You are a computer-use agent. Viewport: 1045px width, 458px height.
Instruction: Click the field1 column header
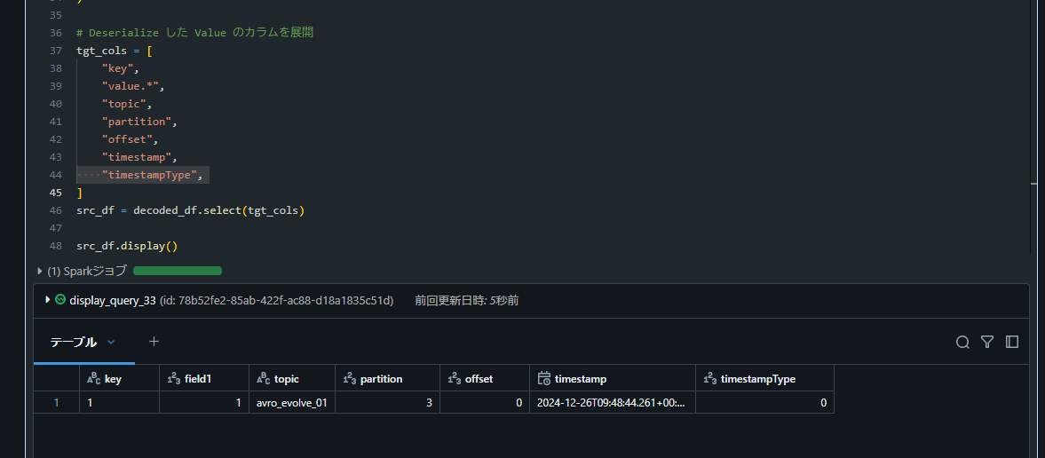pyautogui.click(x=204, y=379)
